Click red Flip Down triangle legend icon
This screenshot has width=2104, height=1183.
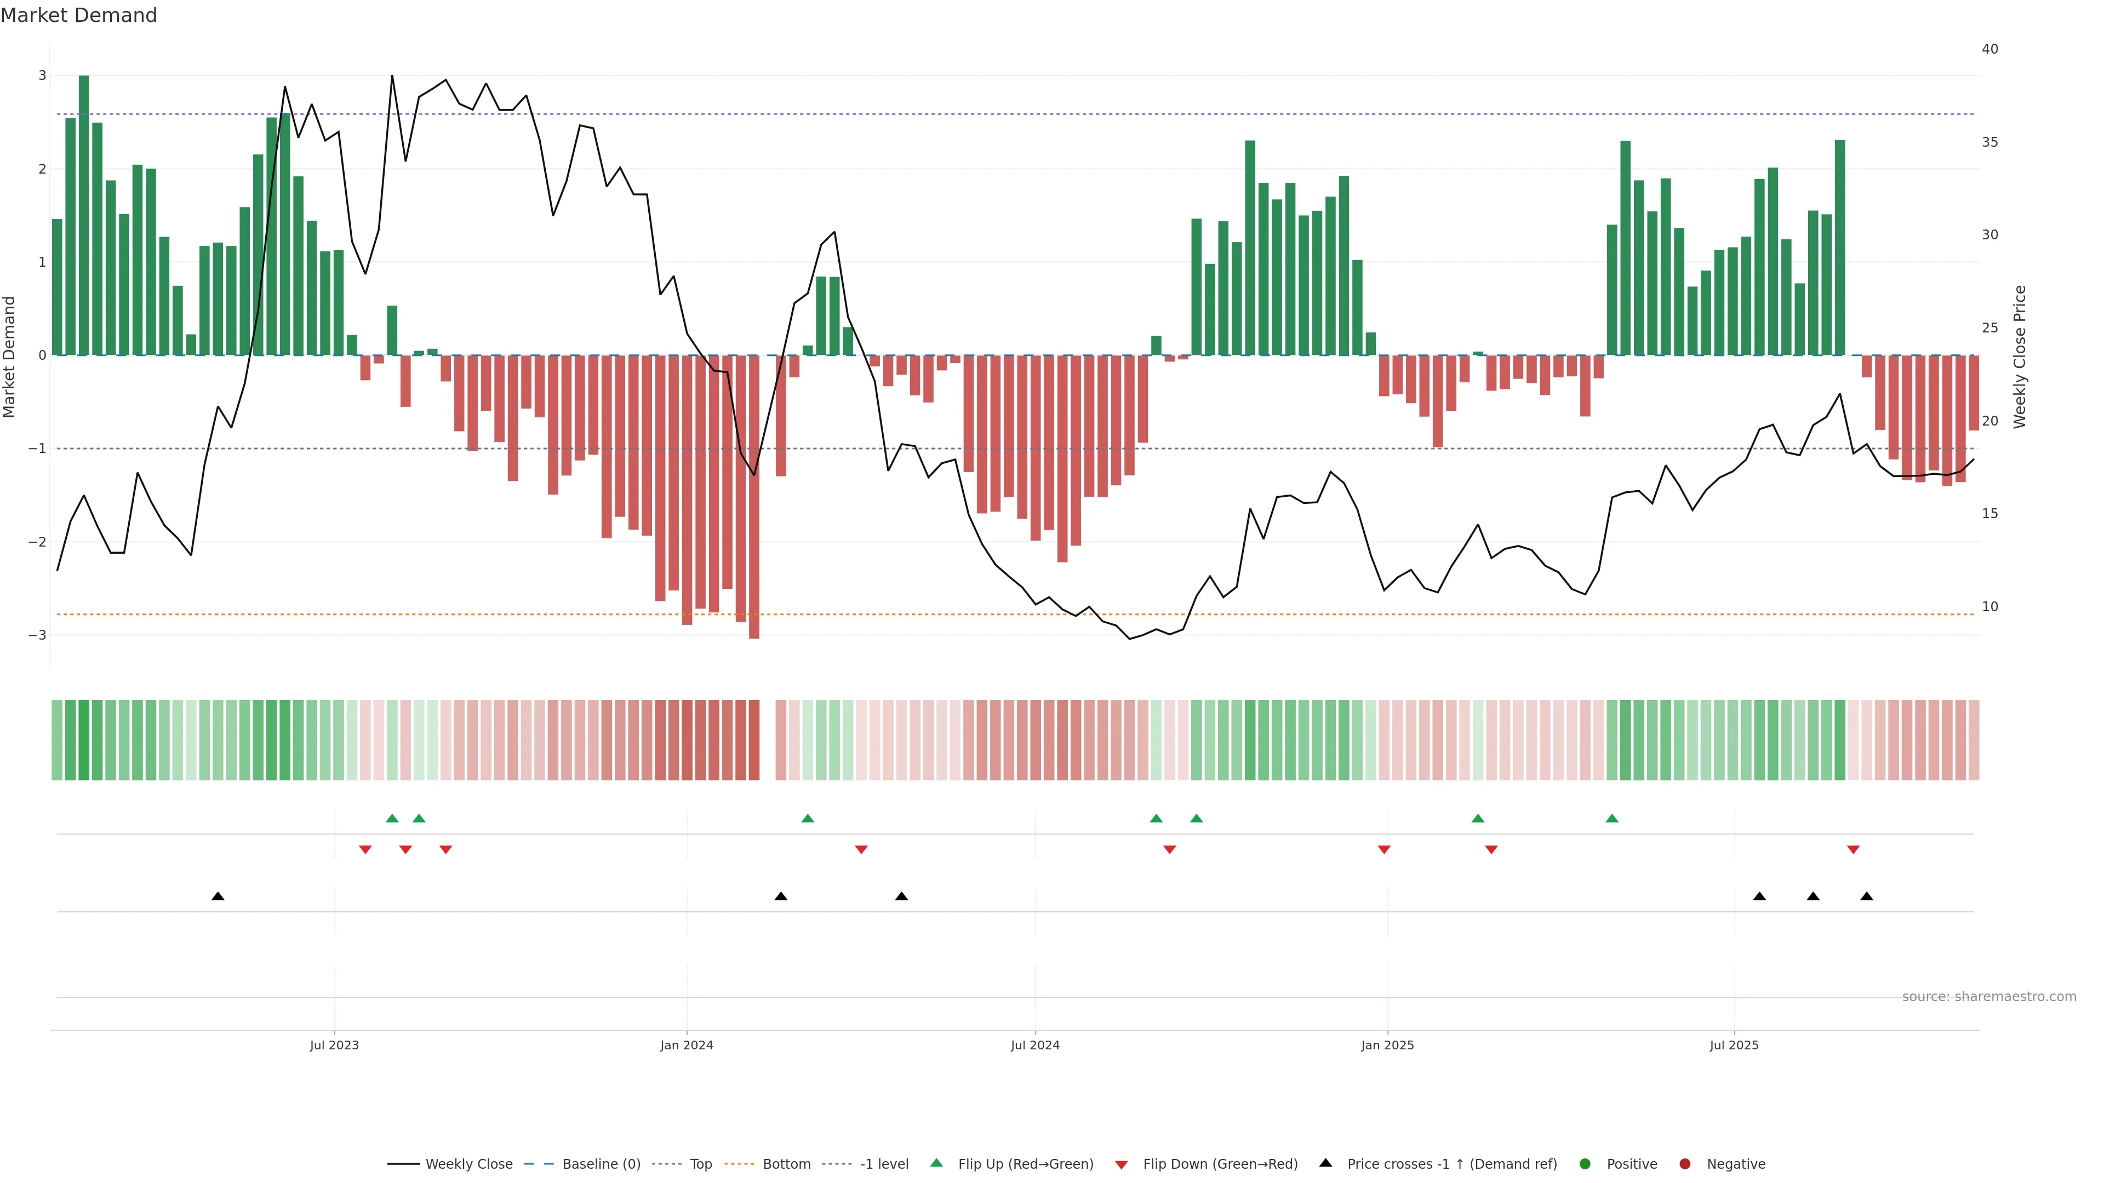pos(1122,1165)
